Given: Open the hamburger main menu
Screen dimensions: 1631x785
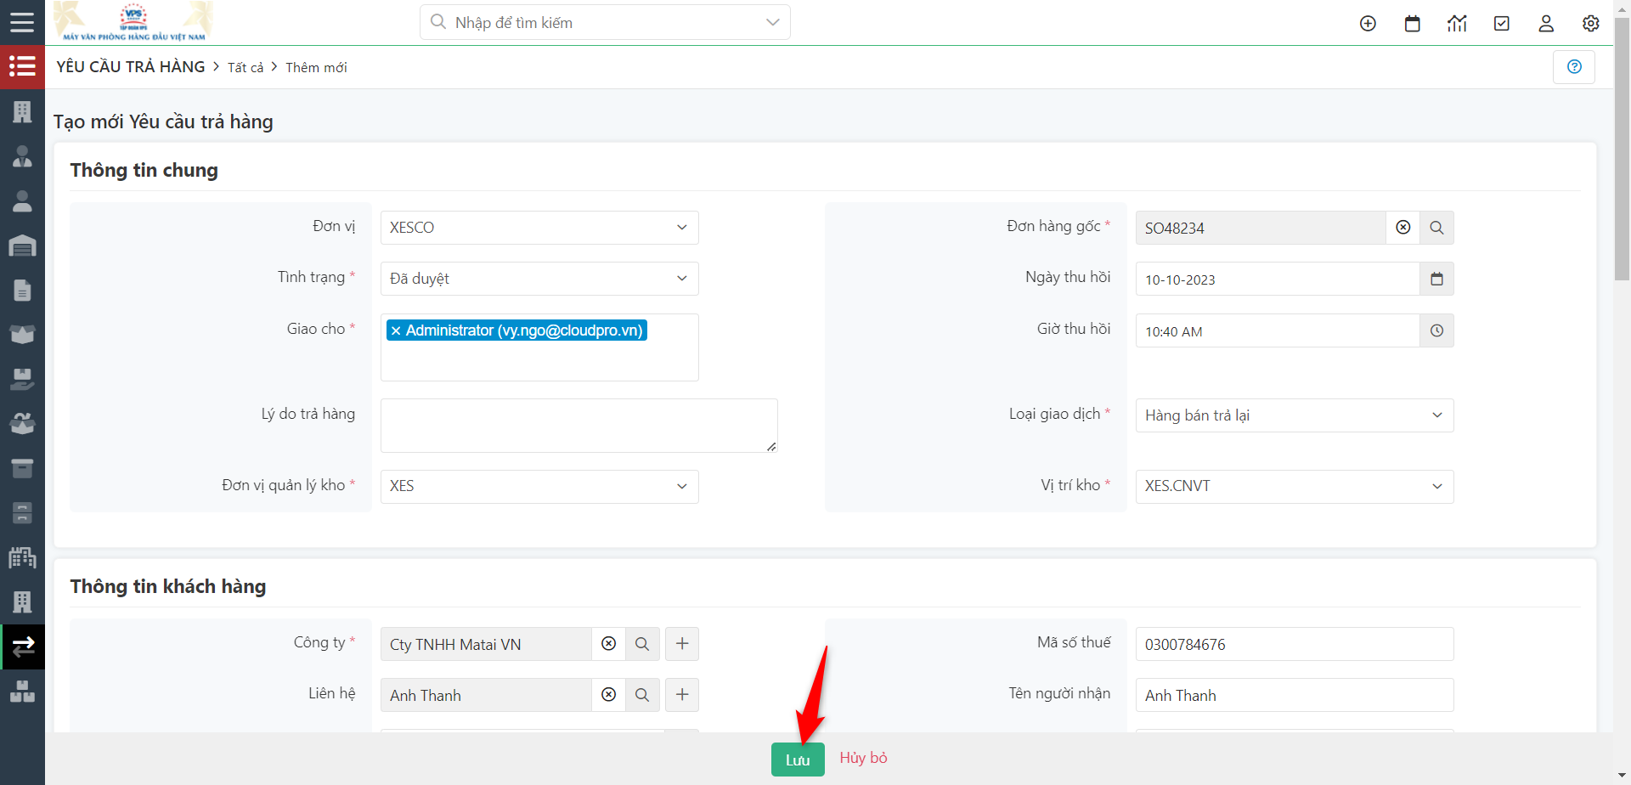Looking at the screenshot, I should coord(22,22).
